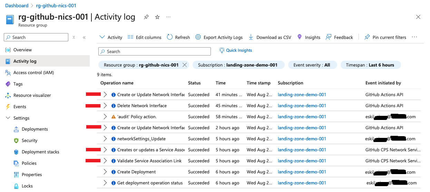Viewport: 430px width, 192px height.
Task: Click Edit columns in the toolbar
Action: pos(144,37)
